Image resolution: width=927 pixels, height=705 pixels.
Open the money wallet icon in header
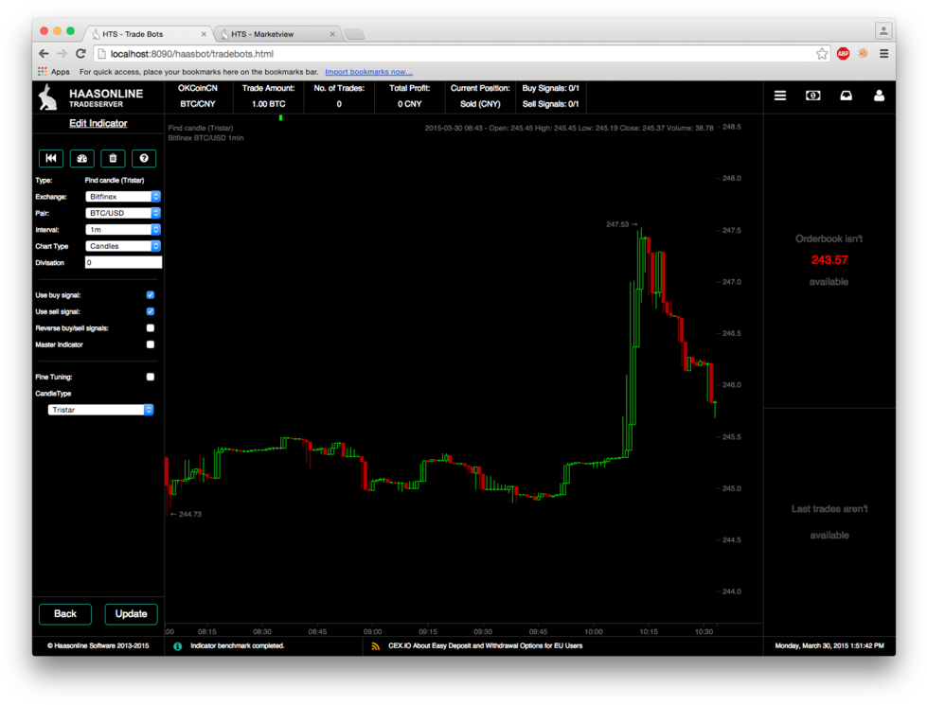[x=812, y=96]
